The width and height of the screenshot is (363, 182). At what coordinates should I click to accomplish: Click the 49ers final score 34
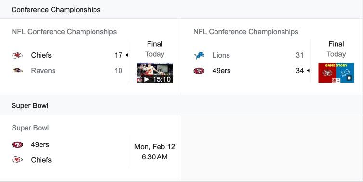[300, 70]
